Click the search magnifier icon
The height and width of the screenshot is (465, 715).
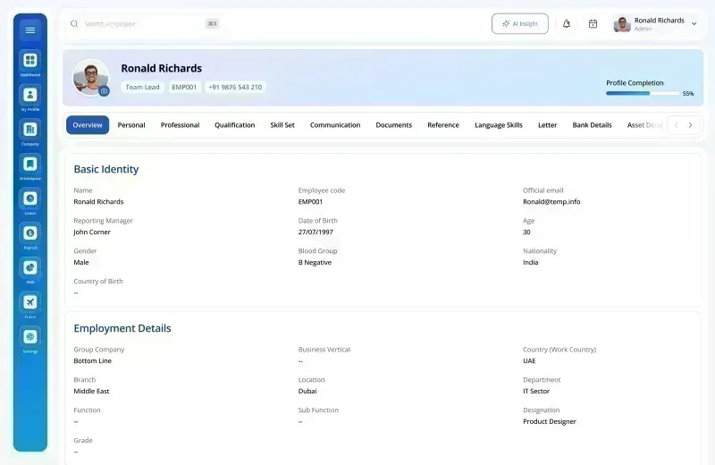coord(74,24)
